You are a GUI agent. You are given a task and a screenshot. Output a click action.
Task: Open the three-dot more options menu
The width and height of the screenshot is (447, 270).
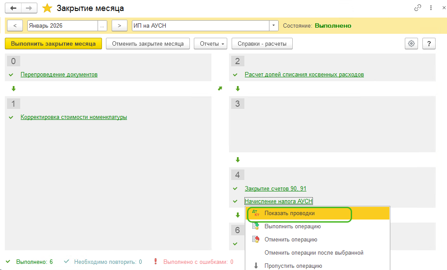click(430, 8)
